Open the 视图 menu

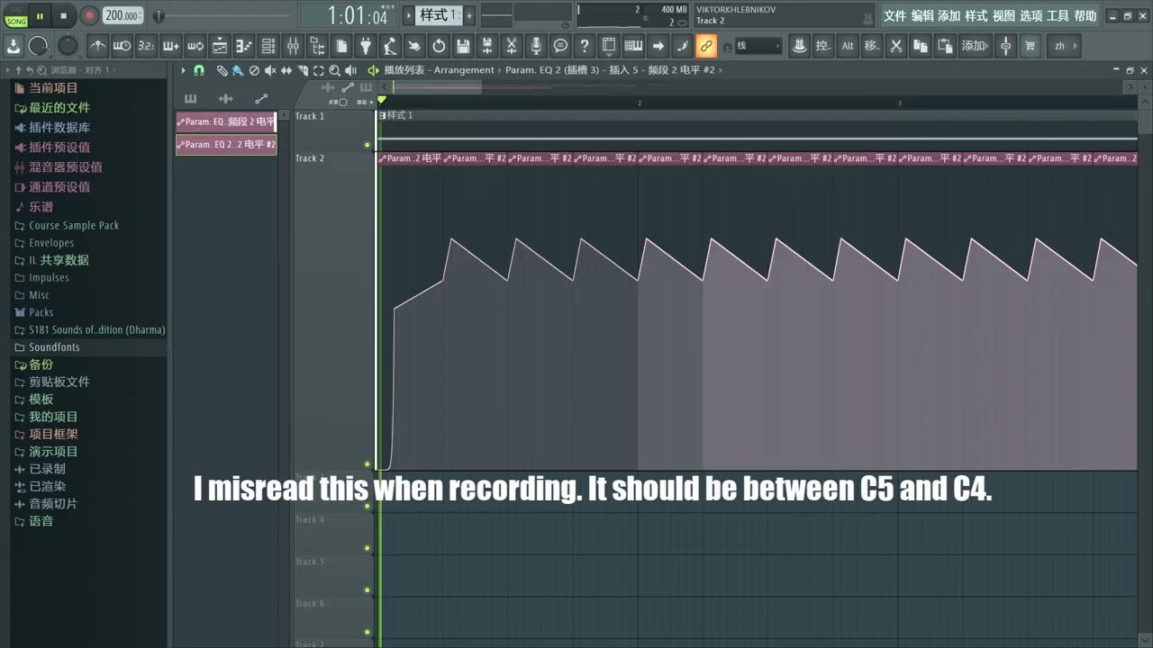pyautogui.click(x=1003, y=16)
